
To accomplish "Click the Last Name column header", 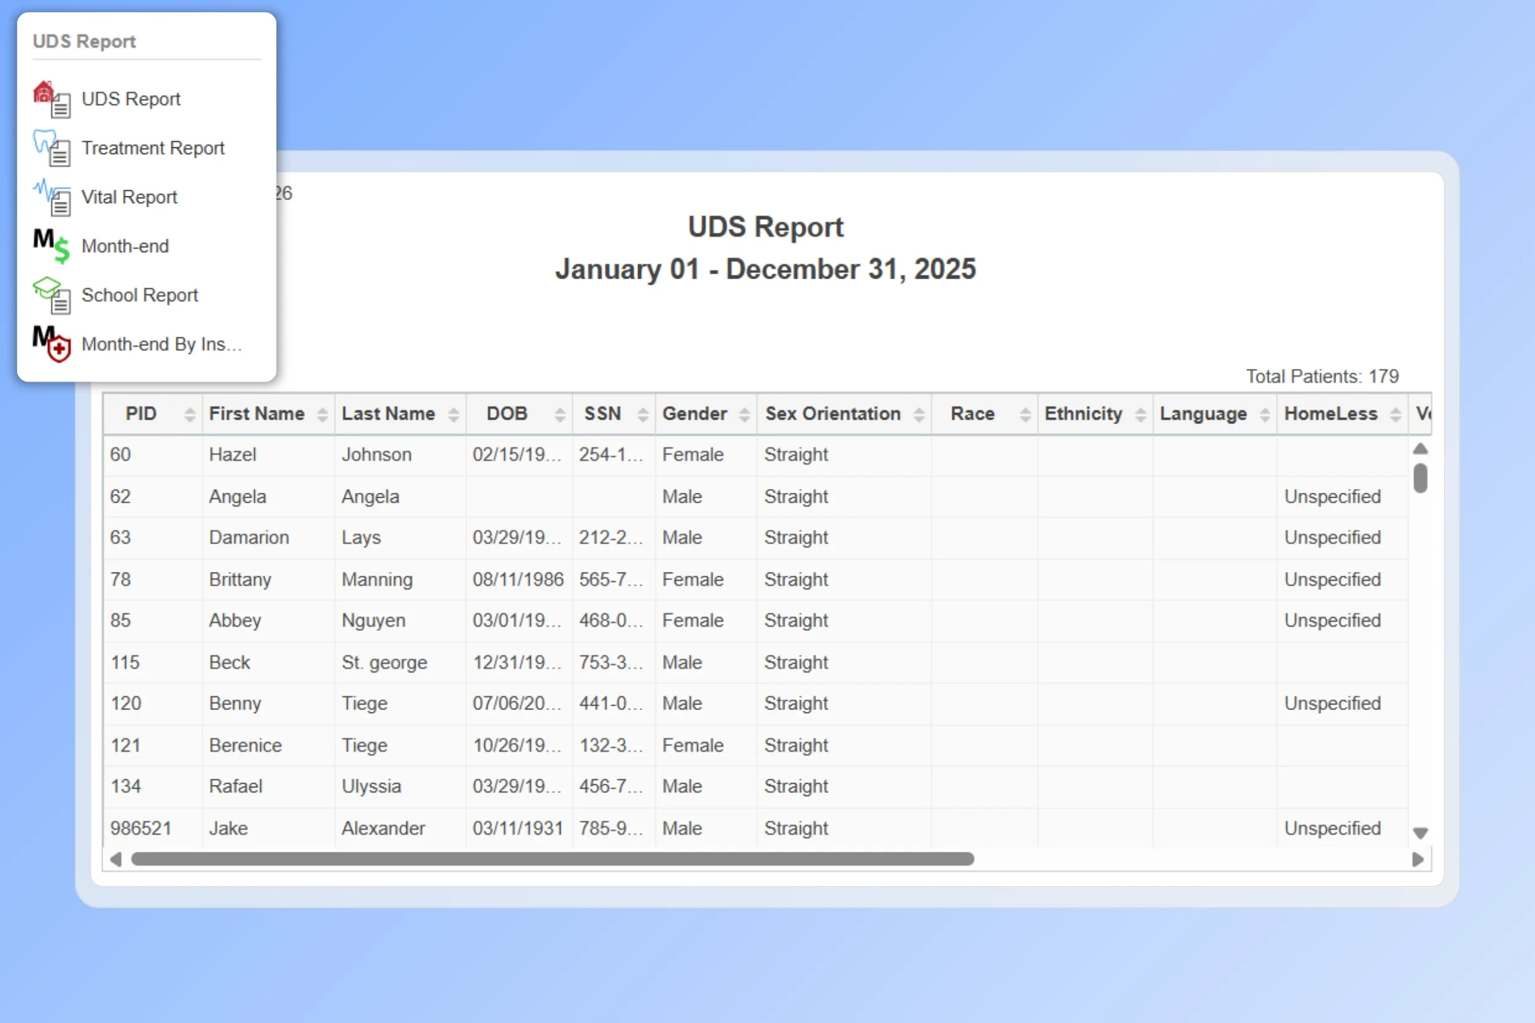I will click(388, 414).
